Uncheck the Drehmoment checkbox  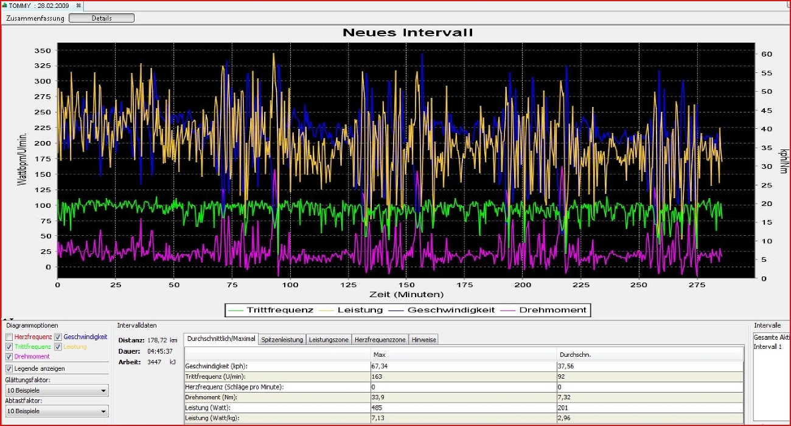click(x=9, y=356)
